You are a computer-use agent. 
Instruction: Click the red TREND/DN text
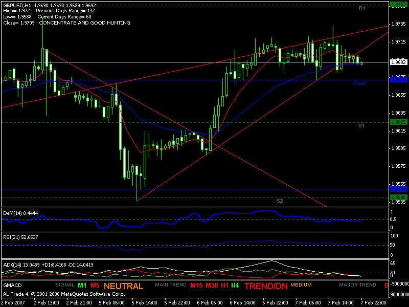(x=266, y=286)
